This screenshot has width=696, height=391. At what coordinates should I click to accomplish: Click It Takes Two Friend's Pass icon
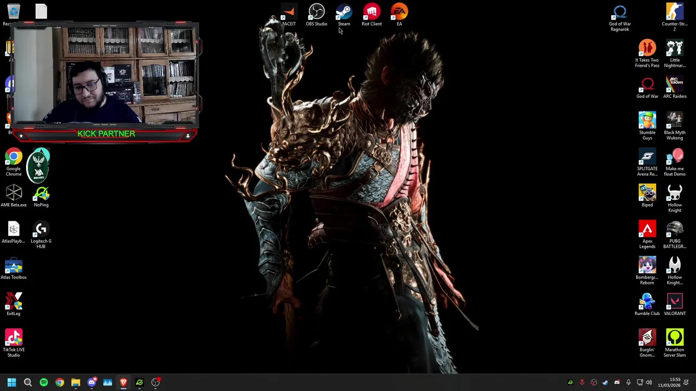click(647, 54)
